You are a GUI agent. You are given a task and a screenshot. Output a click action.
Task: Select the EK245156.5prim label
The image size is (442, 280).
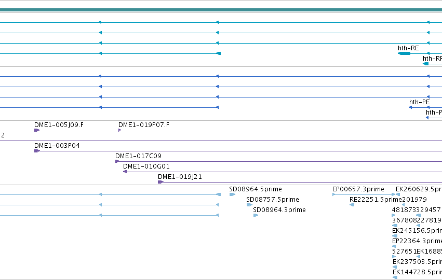(417, 231)
